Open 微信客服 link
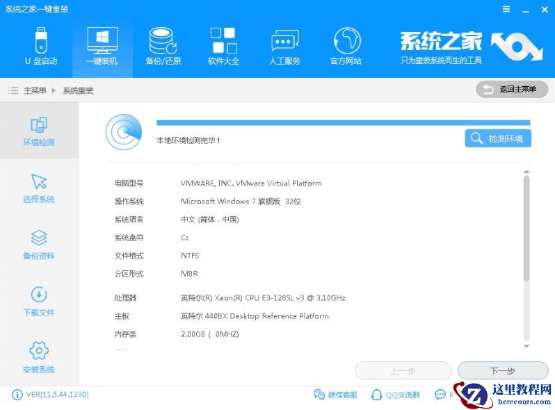This screenshot has height=410, width=555. point(335,395)
